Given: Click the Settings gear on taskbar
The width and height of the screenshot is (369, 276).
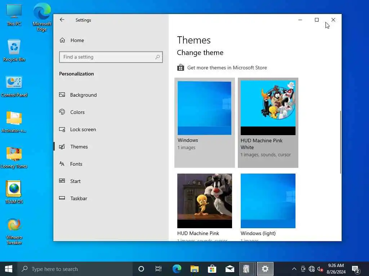Looking at the screenshot, I should coord(265,269).
